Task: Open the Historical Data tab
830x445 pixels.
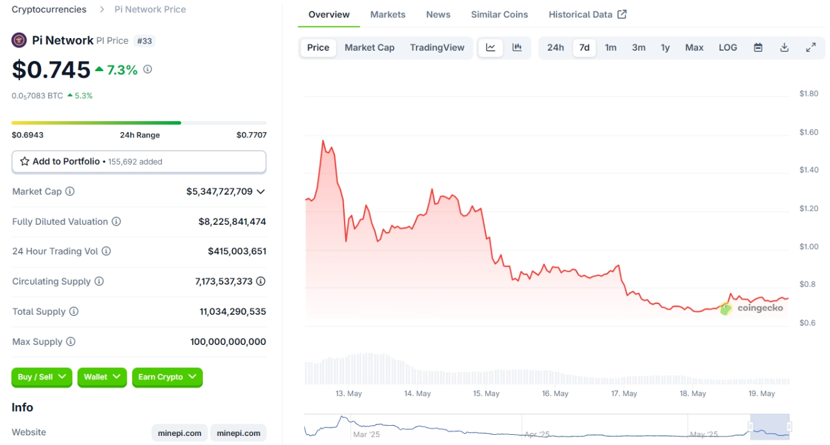Action: [x=587, y=14]
